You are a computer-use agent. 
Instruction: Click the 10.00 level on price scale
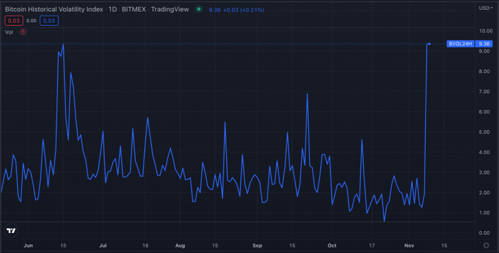[x=485, y=31]
